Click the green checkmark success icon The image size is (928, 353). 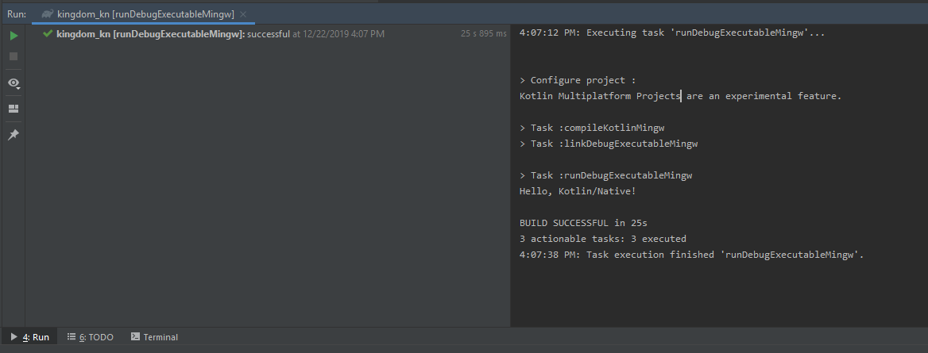pos(48,33)
